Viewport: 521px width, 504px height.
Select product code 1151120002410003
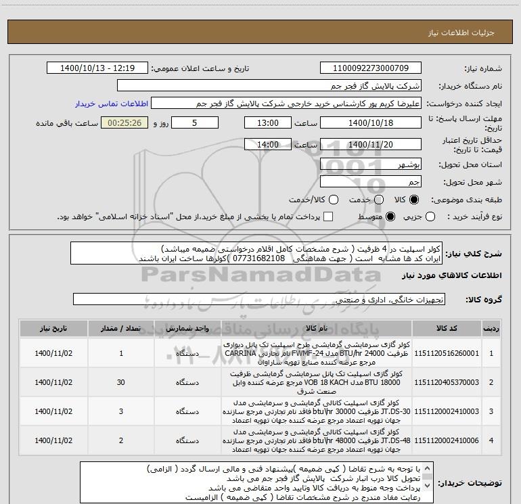pos(447,411)
